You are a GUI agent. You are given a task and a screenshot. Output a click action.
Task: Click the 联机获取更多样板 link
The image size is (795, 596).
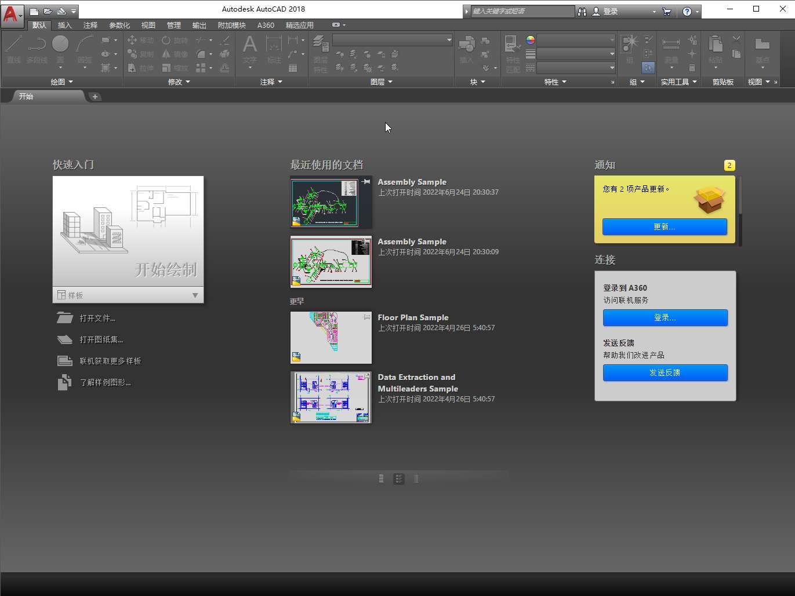click(x=111, y=361)
